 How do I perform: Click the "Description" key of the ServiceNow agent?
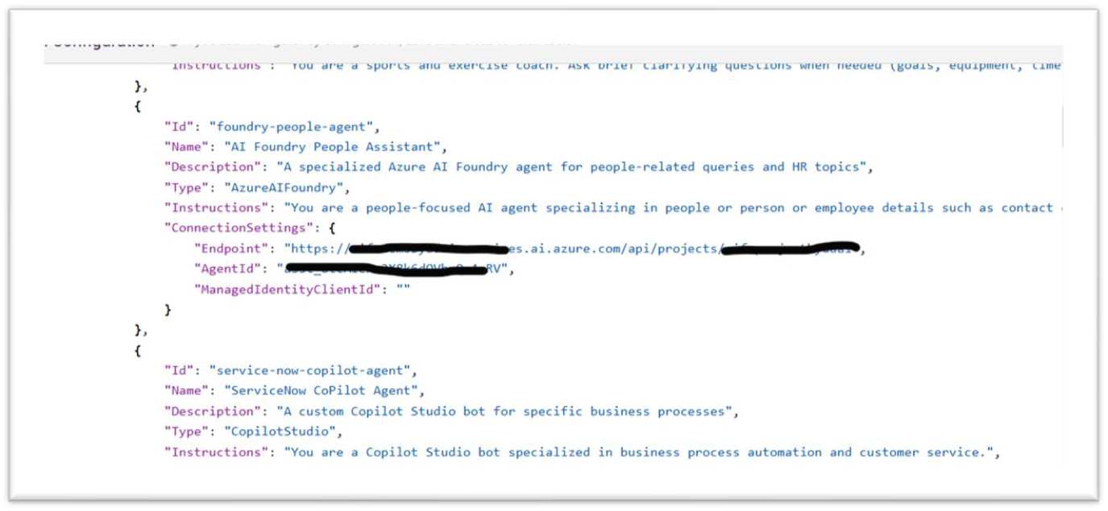coord(212,411)
